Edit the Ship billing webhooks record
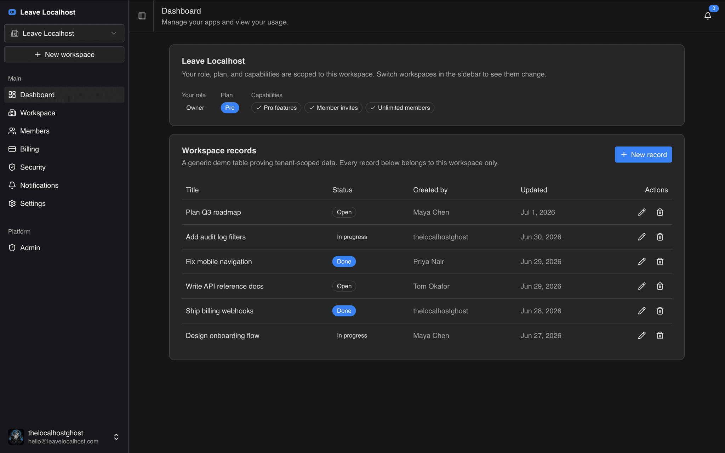The width and height of the screenshot is (725, 453). pos(642,311)
